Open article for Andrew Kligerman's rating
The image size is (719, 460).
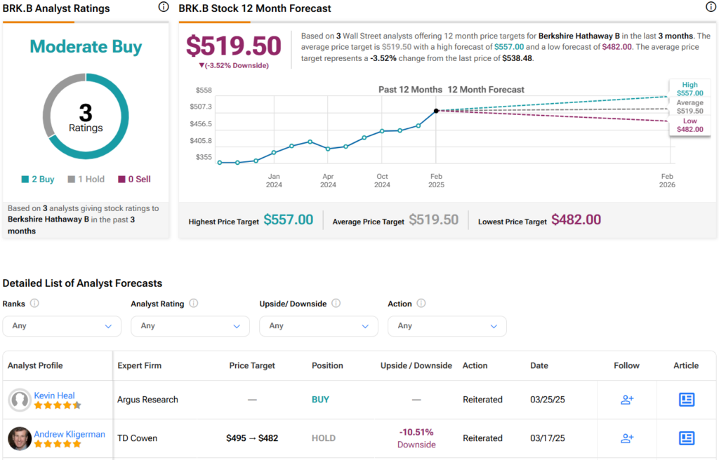[687, 438]
